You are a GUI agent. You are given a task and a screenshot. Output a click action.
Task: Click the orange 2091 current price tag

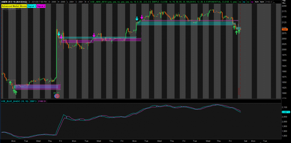[x=284, y=29]
